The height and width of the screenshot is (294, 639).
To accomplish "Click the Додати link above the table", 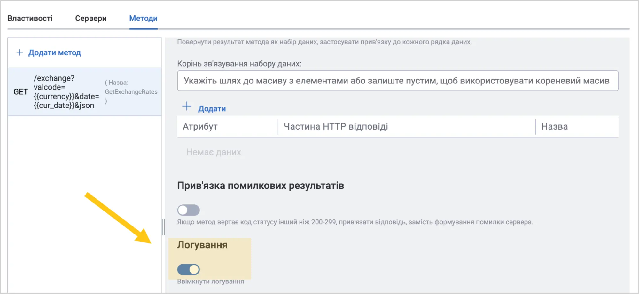I will (212, 109).
